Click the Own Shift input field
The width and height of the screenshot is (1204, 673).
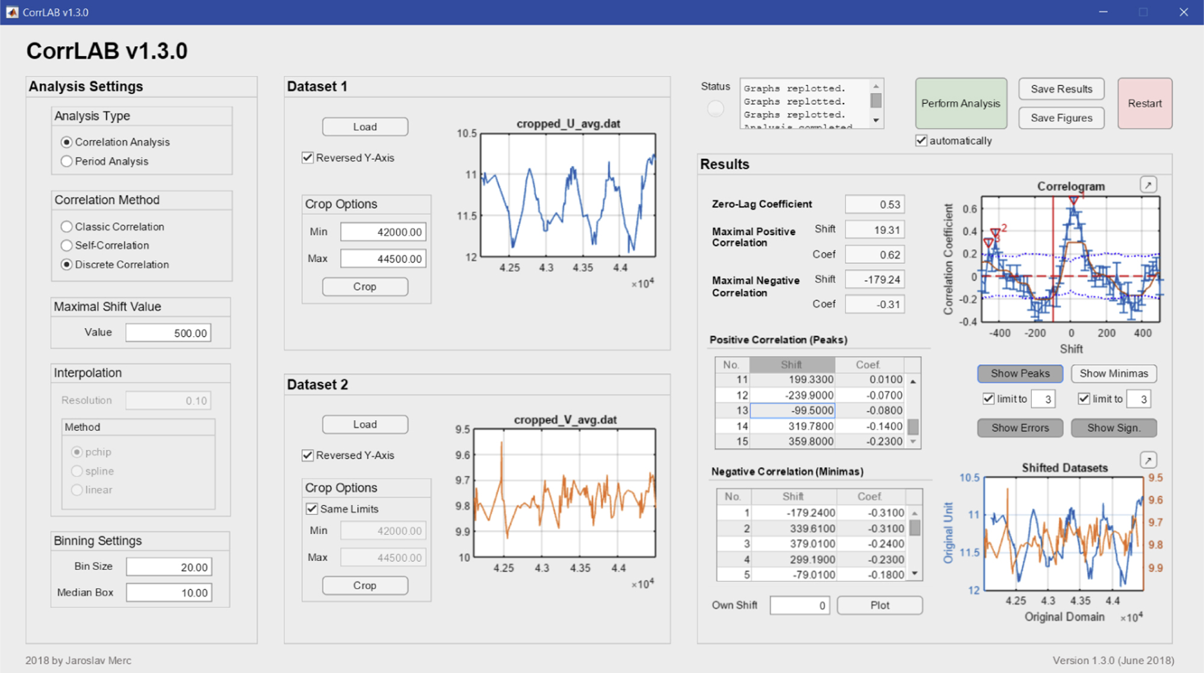click(799, 606)
